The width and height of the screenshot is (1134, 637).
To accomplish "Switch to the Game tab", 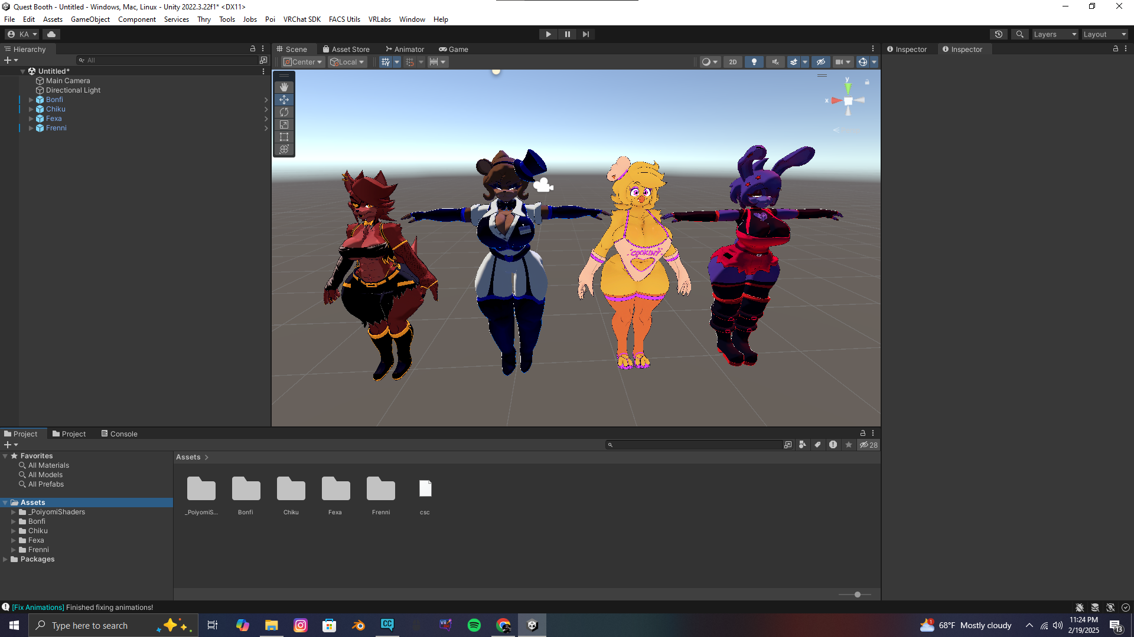I will (454, 50).
